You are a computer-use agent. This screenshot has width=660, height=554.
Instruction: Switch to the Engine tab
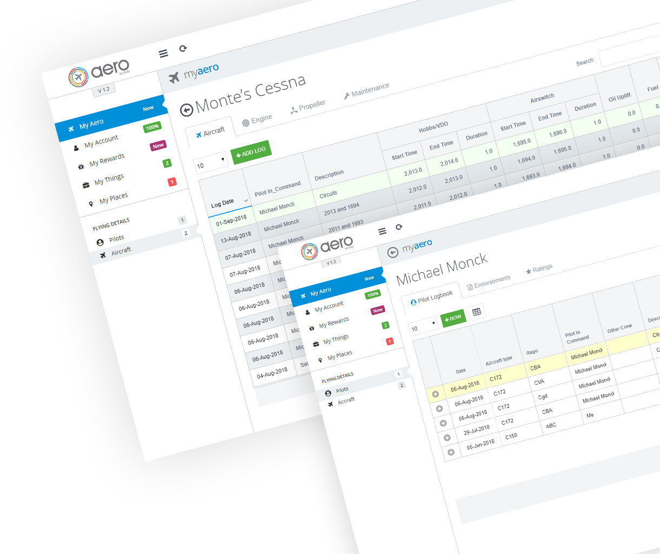pyautogui.click(x=257, y=120)
